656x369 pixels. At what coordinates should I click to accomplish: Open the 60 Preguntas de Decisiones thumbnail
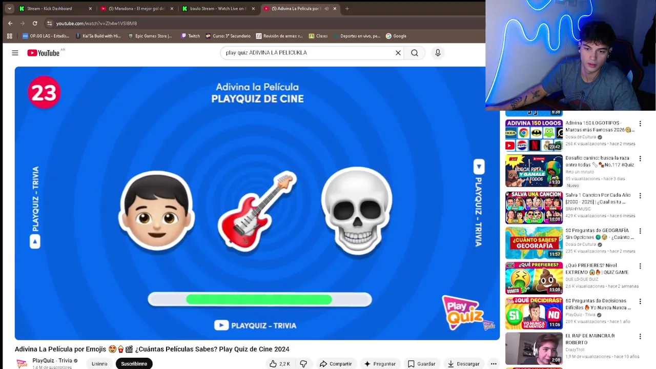[x=534, y=313]
